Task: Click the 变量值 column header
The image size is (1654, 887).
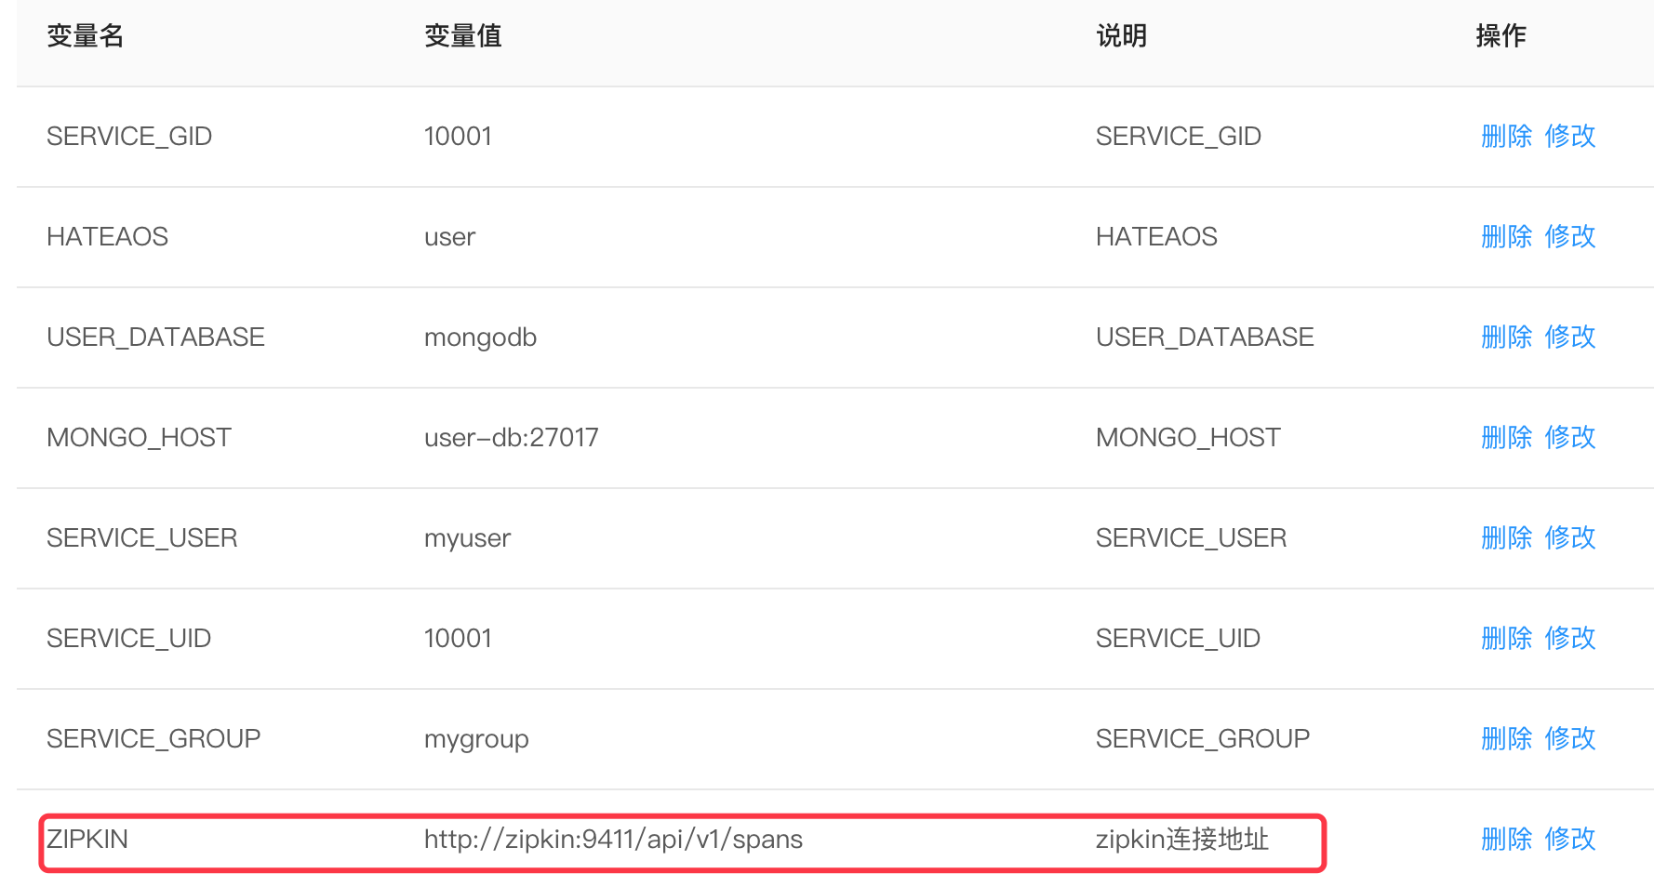Action: tap(463, 36)
